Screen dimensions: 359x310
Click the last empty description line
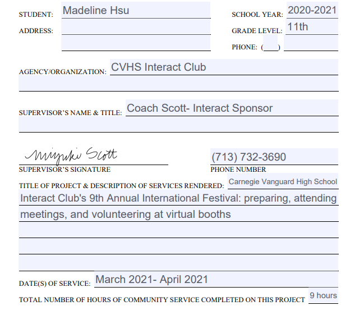[178, 262]
